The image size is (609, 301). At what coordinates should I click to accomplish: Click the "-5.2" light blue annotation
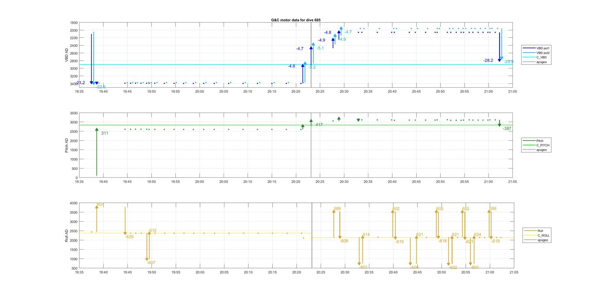312,67
